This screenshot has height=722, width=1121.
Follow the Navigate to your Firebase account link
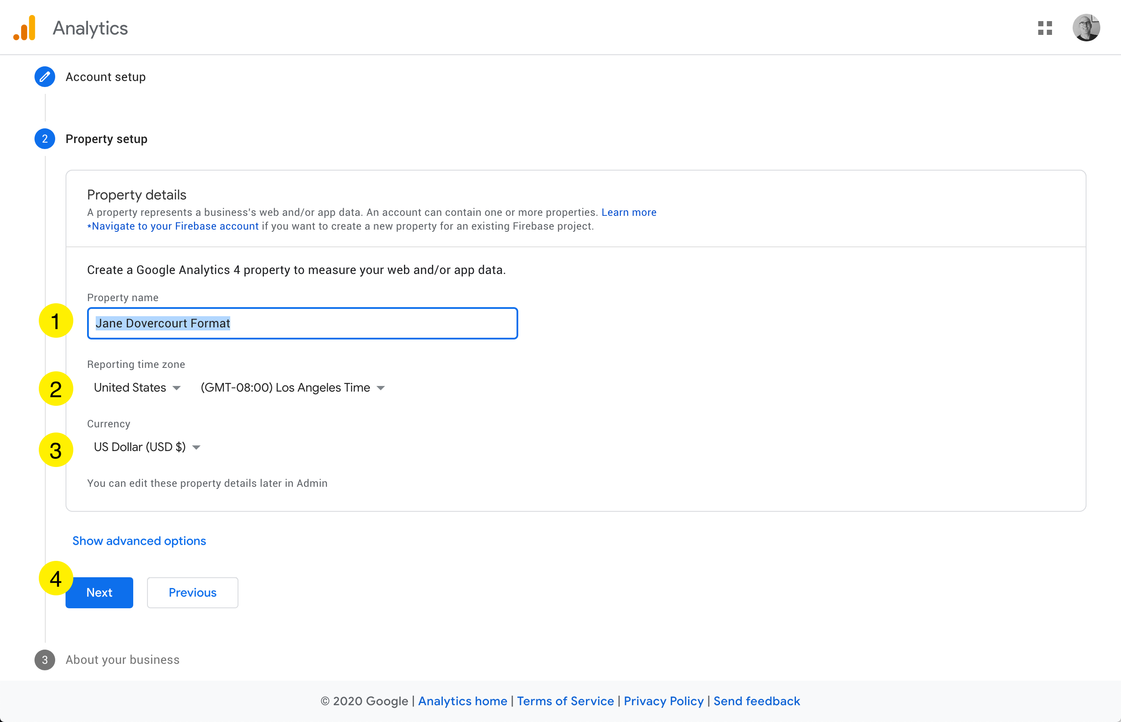point(173,226)
